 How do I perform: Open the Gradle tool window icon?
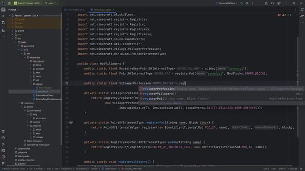(302, 16)
